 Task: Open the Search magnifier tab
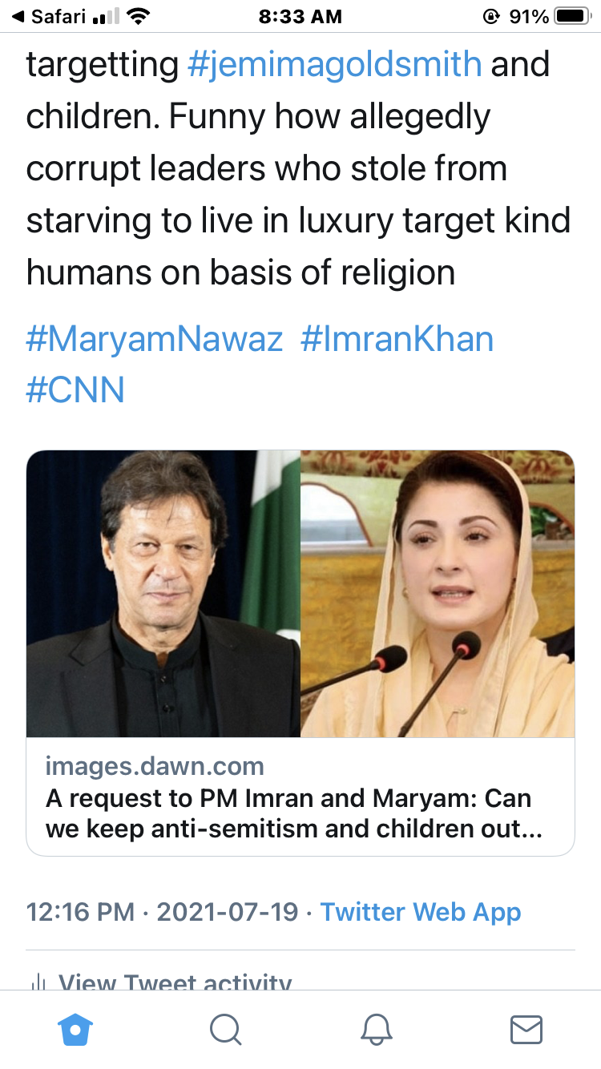click(226, 1030)
